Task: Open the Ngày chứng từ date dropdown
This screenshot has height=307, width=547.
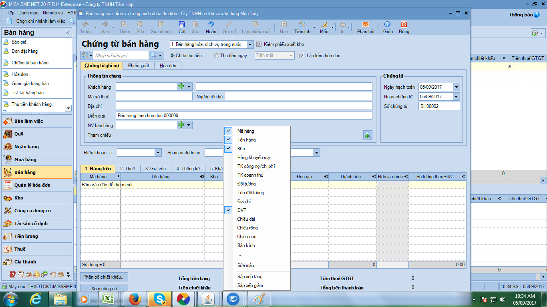Action: click(457, 96)
